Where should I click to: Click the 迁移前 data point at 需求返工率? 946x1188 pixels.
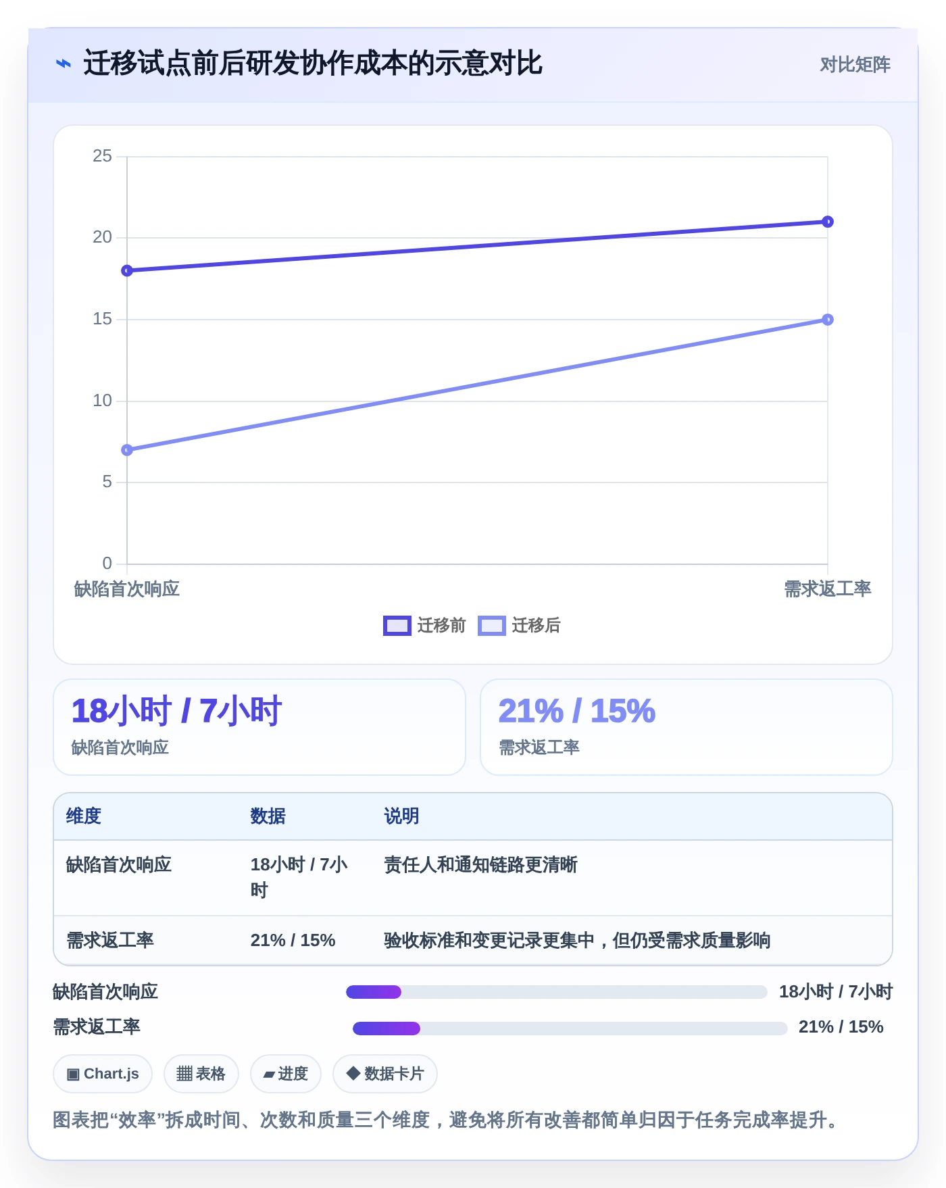pos(828,222)
